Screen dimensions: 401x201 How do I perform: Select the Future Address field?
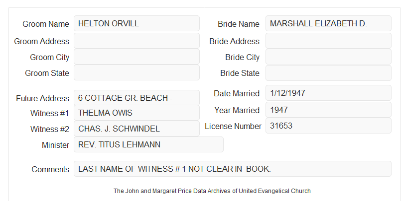tap(136, 98)
